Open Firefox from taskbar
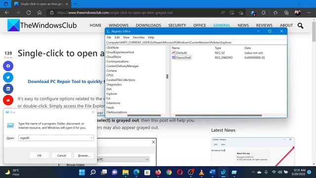Screen dimensions: 316x178 pyautogui.click(x=158, y=172)
